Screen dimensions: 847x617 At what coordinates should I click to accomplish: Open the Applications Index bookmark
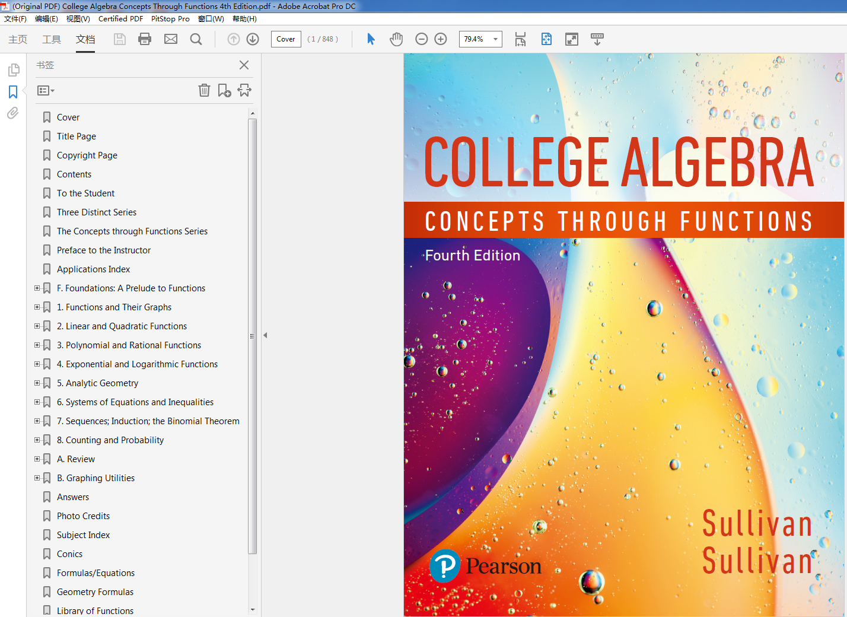click(93, 269)
